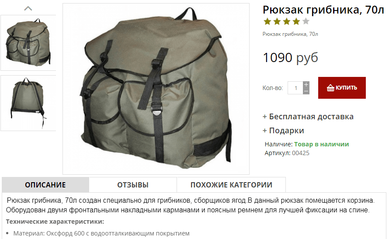
Task: Open the main backpack product image
Action: point(156,89)
